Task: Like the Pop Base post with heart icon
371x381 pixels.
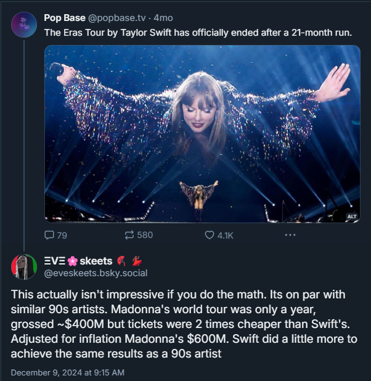Action: pyautogui.click(x=209, y=235)
